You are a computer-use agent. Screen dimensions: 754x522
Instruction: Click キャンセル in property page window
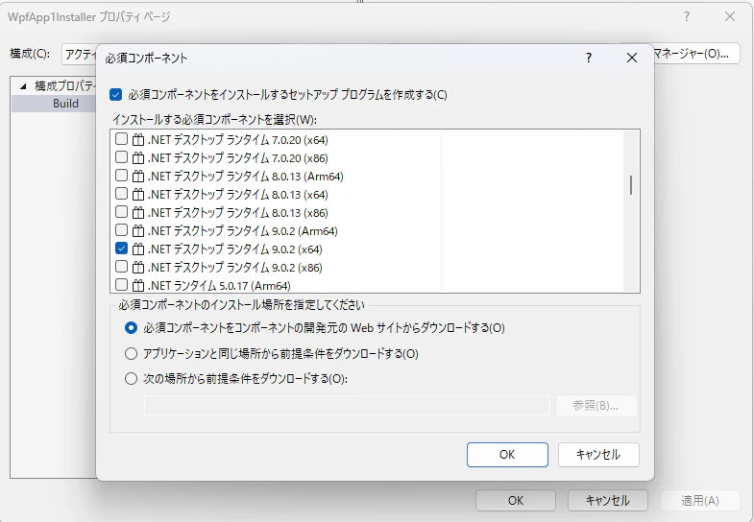pos(607,501)
